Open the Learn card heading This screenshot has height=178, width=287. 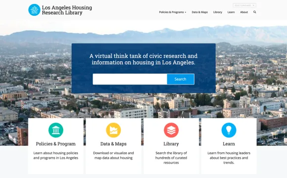point(229,144)
